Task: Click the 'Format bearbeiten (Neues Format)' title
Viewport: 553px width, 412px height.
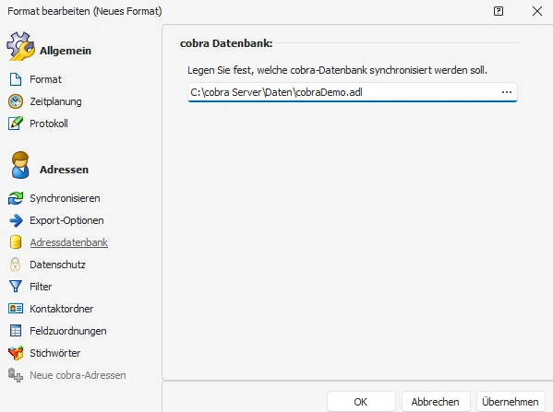Action: pos(85,11)
